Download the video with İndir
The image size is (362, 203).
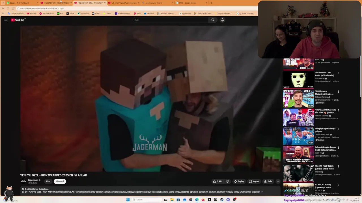(268, 181)
